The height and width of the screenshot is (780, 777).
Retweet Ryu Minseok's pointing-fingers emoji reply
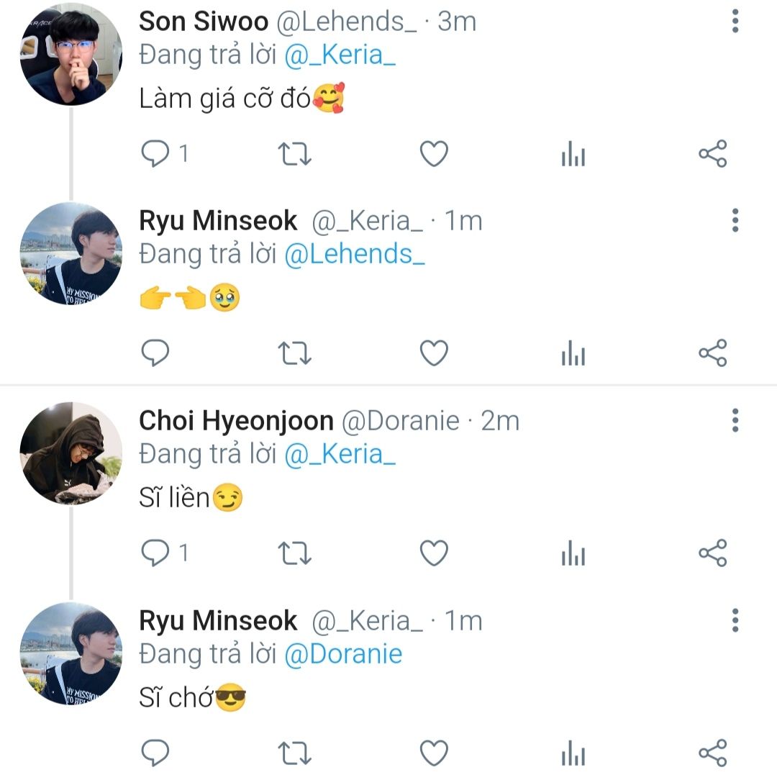[294, 353]
